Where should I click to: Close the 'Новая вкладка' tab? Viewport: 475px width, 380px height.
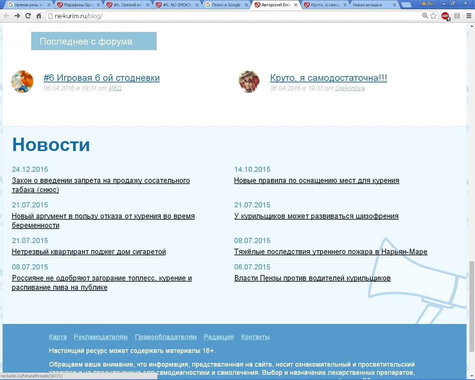[x=394, y=5]
